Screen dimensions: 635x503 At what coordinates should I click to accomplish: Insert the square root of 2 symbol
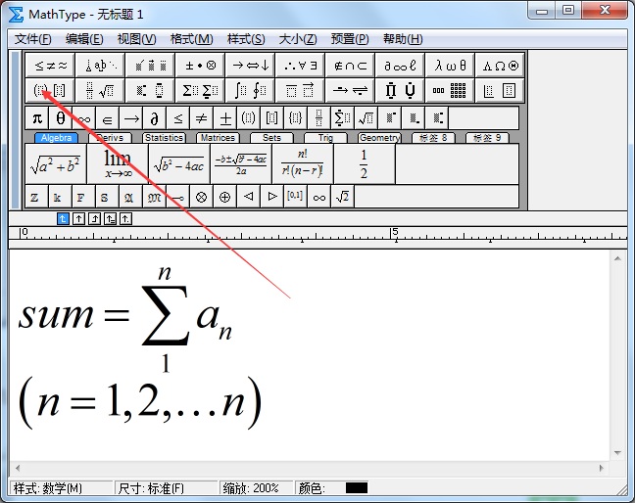[343, 197]
